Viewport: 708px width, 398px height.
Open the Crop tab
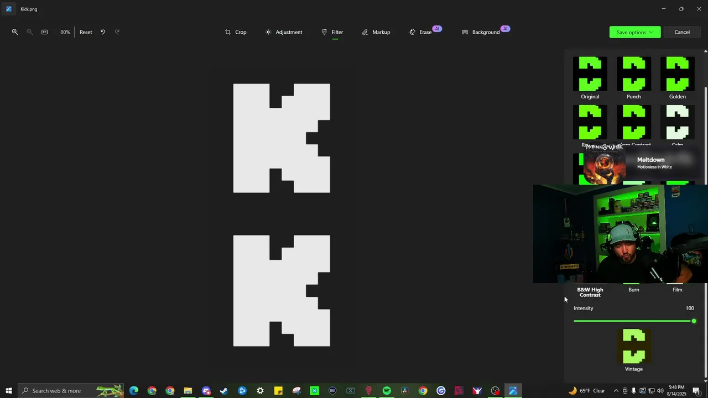pyautogui.click(x=236, y=32)
